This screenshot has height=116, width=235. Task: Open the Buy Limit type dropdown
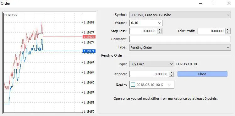(x=152, y=64)
